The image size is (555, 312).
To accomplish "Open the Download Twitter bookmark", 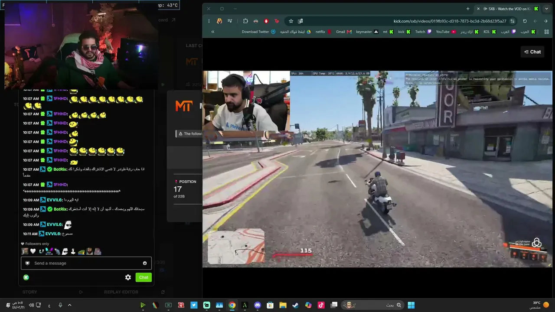I will [x=258, y=32].
